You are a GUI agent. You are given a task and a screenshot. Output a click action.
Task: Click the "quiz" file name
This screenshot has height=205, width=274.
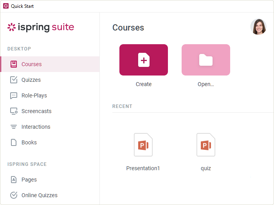pos(206,168)
